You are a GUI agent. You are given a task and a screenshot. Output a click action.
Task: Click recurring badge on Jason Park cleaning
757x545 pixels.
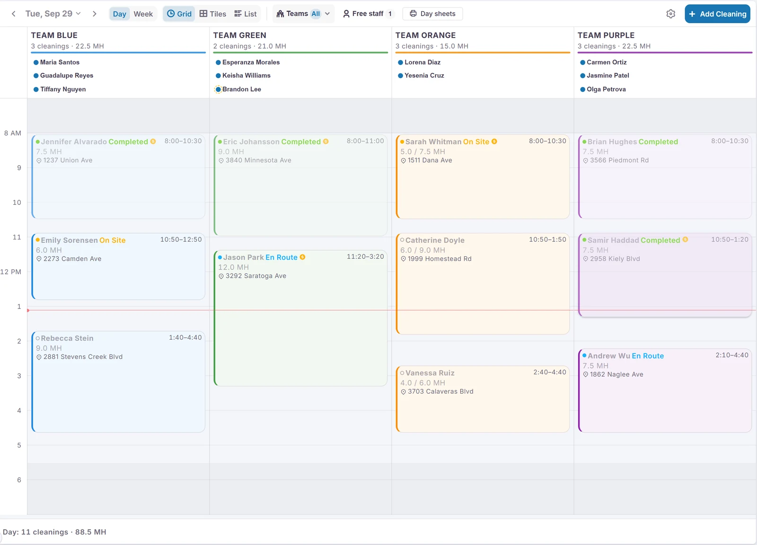point(302,257)
